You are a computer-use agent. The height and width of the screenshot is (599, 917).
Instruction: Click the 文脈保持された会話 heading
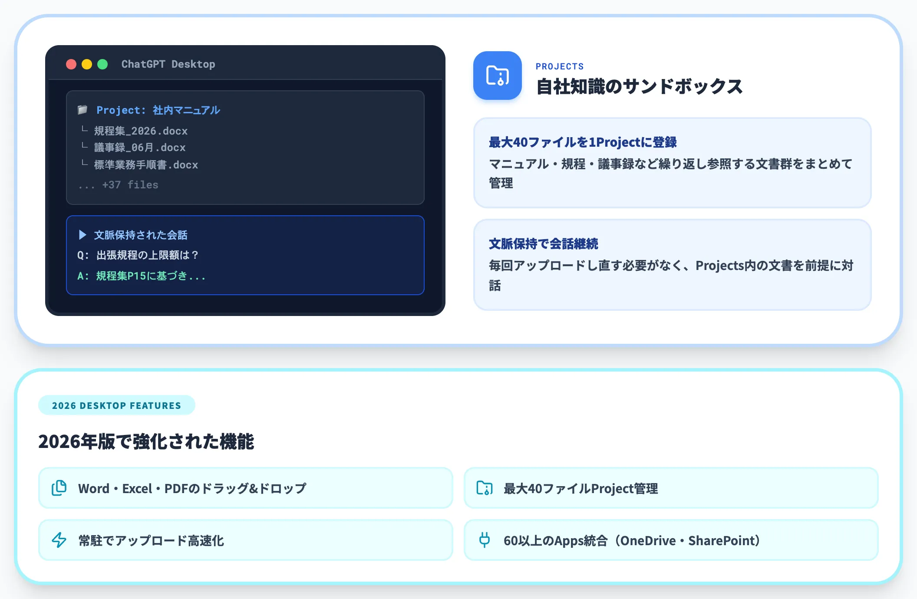point(141,235)
